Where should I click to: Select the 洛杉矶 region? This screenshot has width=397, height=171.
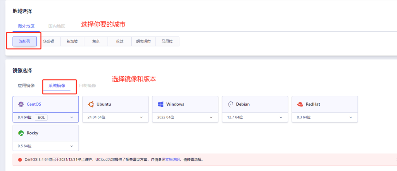25,41
